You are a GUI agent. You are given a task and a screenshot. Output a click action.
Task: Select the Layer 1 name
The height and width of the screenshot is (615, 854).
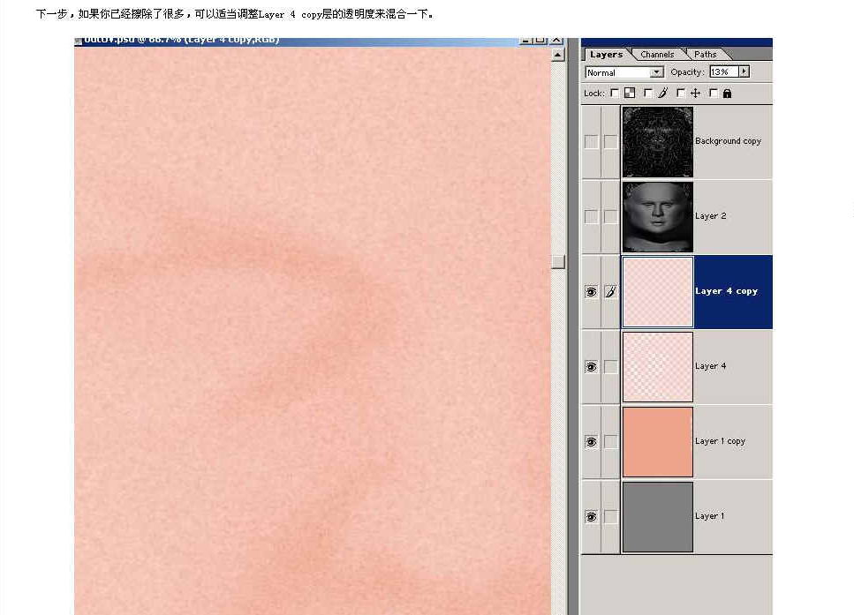(x=710, y=516)
